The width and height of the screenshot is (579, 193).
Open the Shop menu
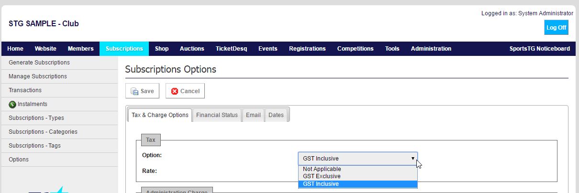click(162, 49)
